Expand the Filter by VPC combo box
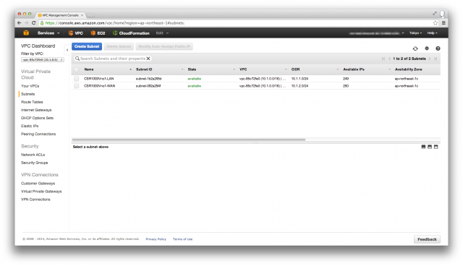 [x=43, y=60]
